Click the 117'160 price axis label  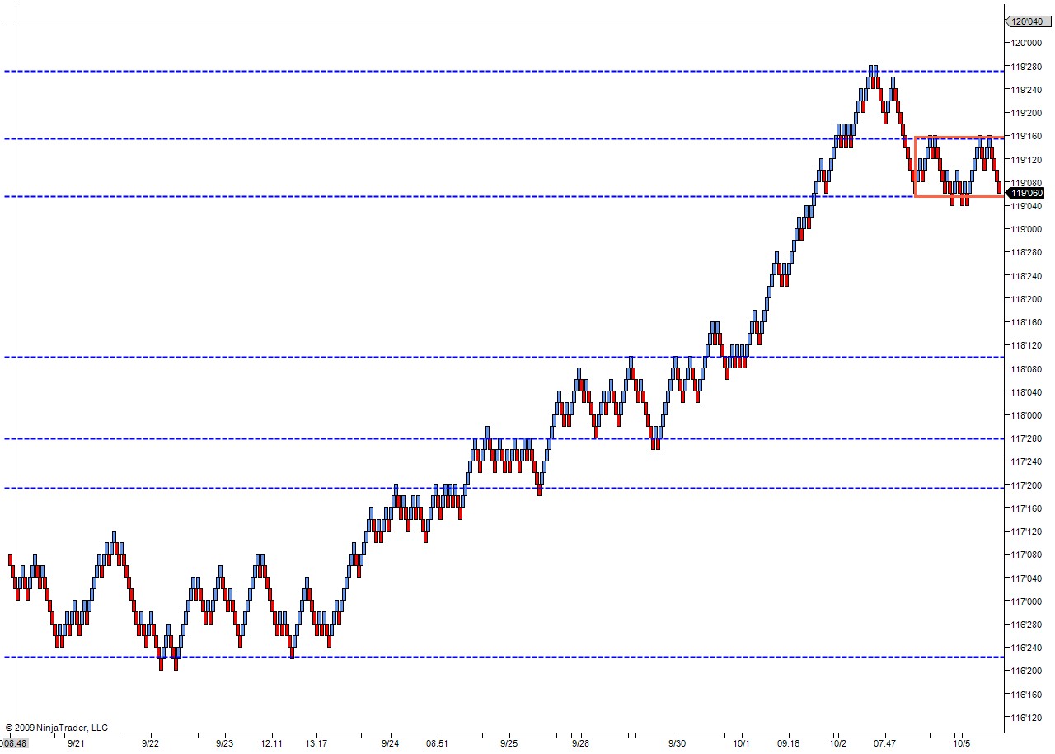(1028, 508)
